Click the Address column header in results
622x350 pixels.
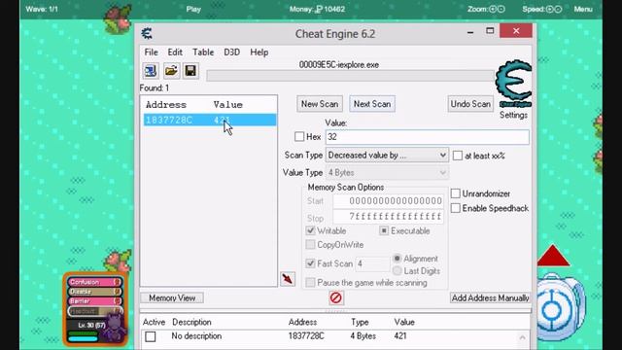[166, 105]
